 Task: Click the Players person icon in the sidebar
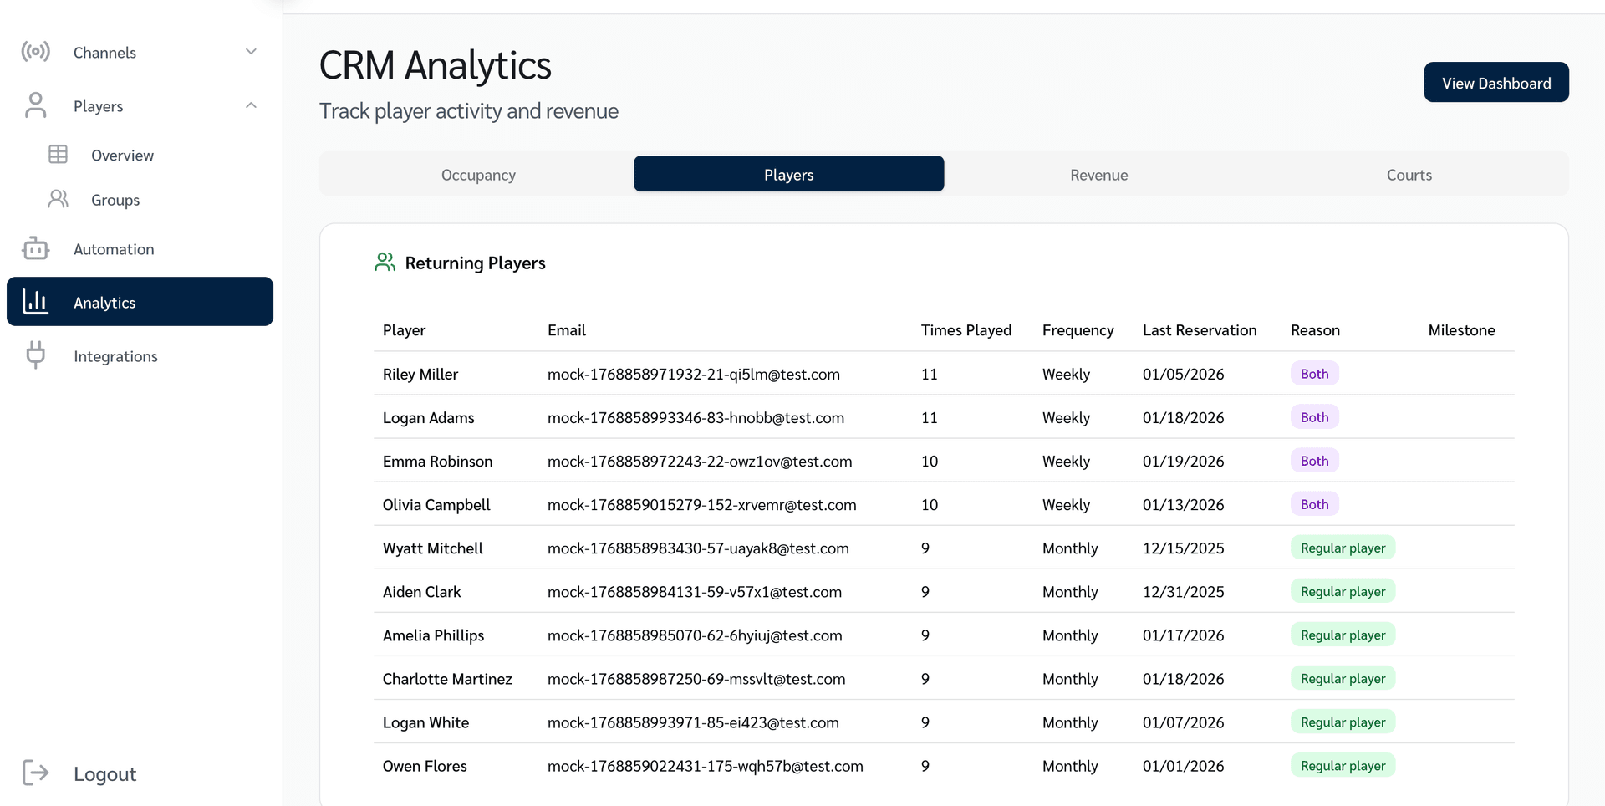35,105
